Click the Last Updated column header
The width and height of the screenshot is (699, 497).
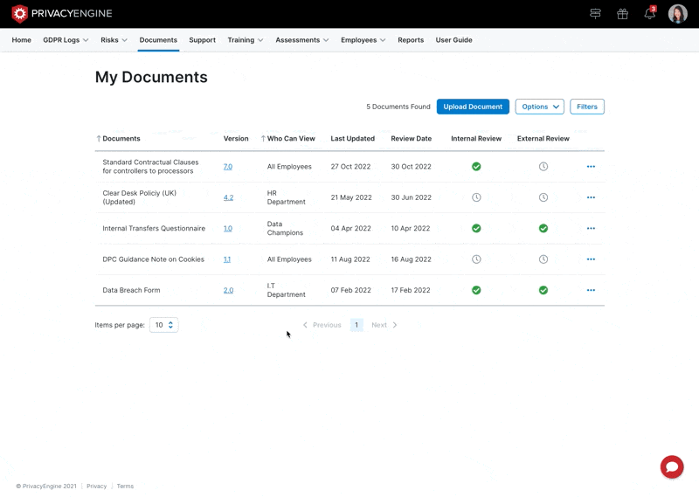352,139
